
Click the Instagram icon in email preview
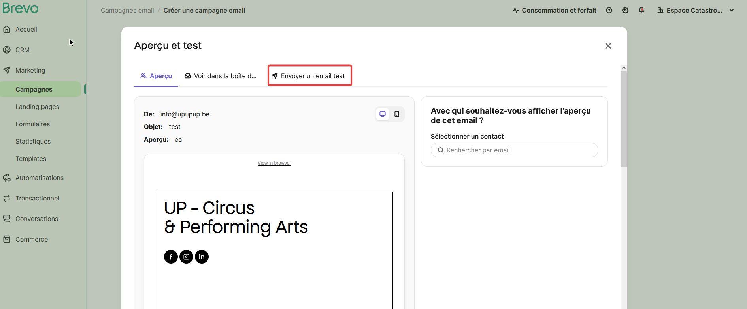(186, 257)
